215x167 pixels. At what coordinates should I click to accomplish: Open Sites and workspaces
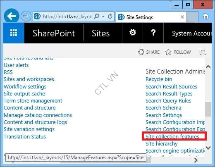tap(29, 79)
